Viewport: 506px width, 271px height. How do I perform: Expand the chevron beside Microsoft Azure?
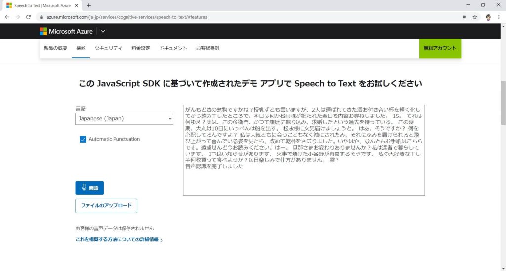(x=103, y=31)
